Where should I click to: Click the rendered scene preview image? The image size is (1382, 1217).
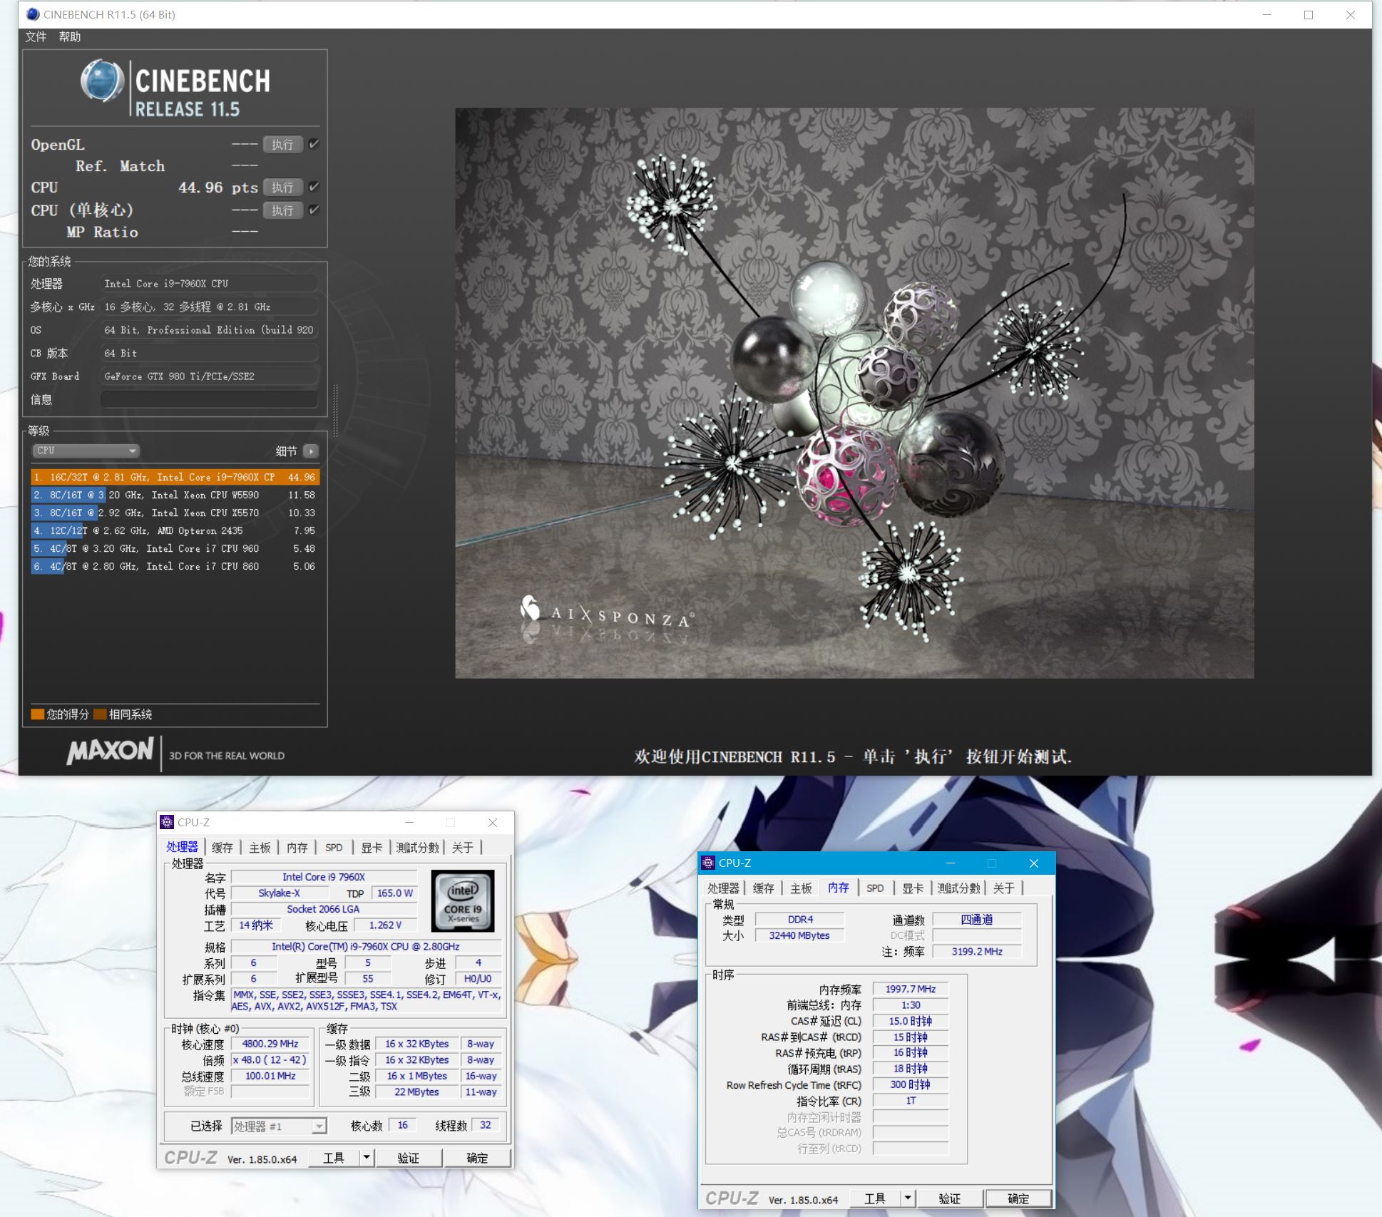(x=854, y=393)
